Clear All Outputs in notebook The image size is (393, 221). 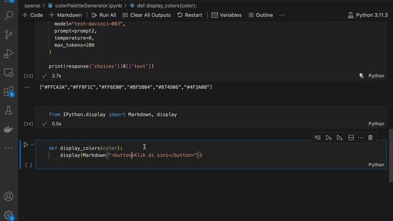click(x=146, y=15)
